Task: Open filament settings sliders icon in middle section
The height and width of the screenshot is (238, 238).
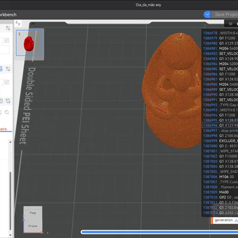Action: (x=8, y=69)
